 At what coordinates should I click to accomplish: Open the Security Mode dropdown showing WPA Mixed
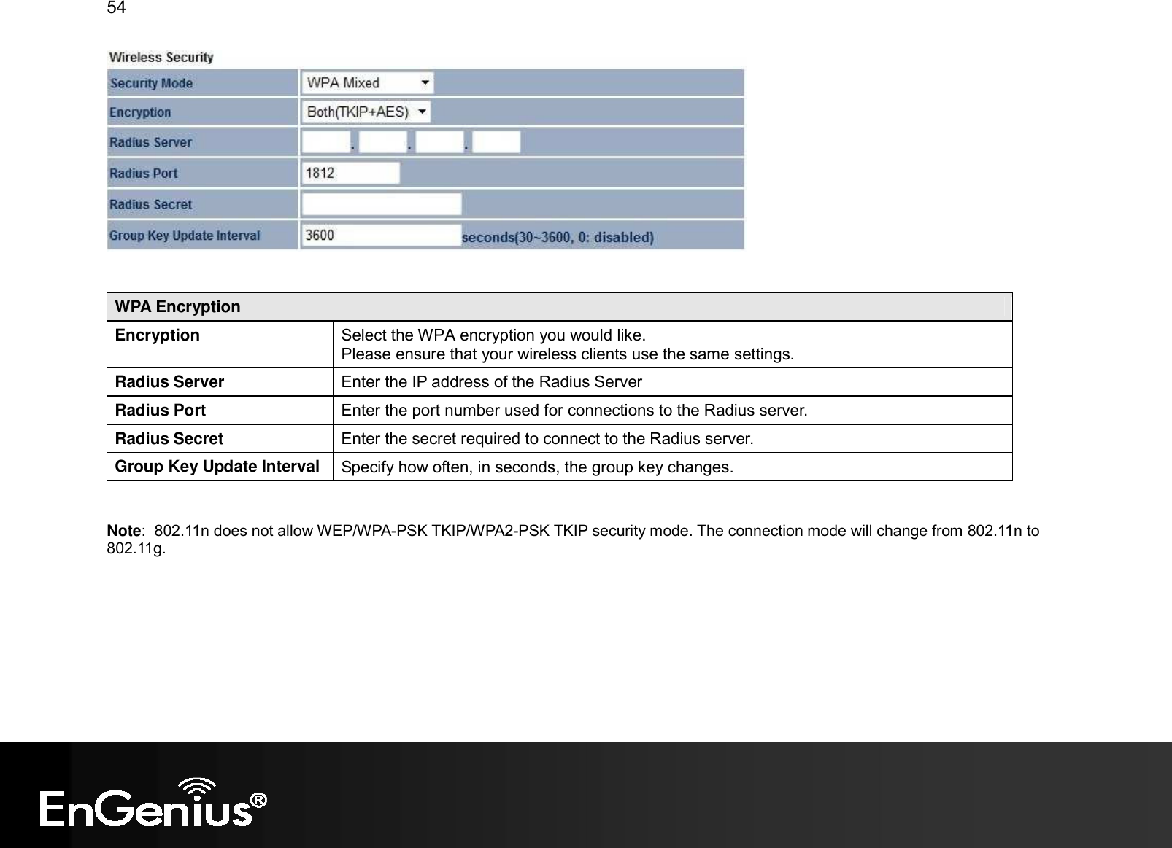point(368,82)
